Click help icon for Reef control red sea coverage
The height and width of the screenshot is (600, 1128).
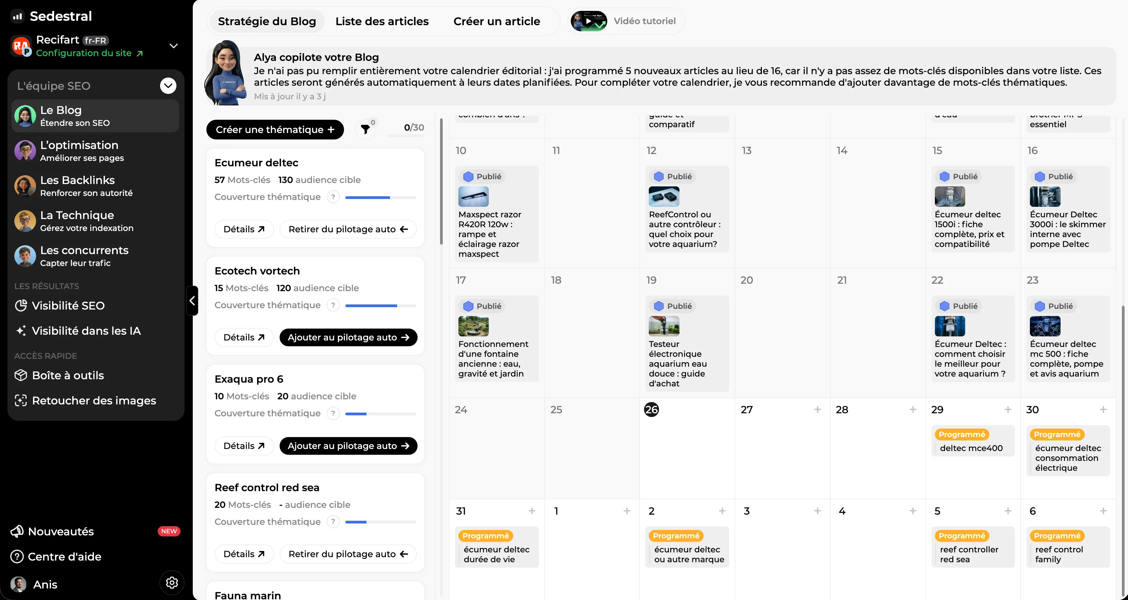point(333,522)
